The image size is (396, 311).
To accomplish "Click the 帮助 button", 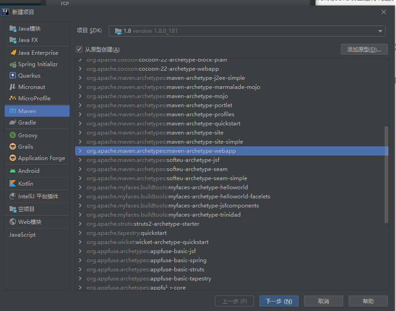I will point(368,301).
